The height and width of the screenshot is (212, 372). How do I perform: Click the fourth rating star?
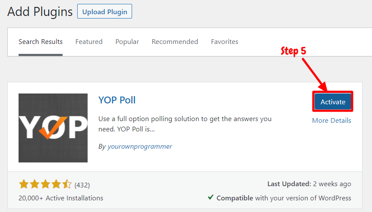point(56,184)
